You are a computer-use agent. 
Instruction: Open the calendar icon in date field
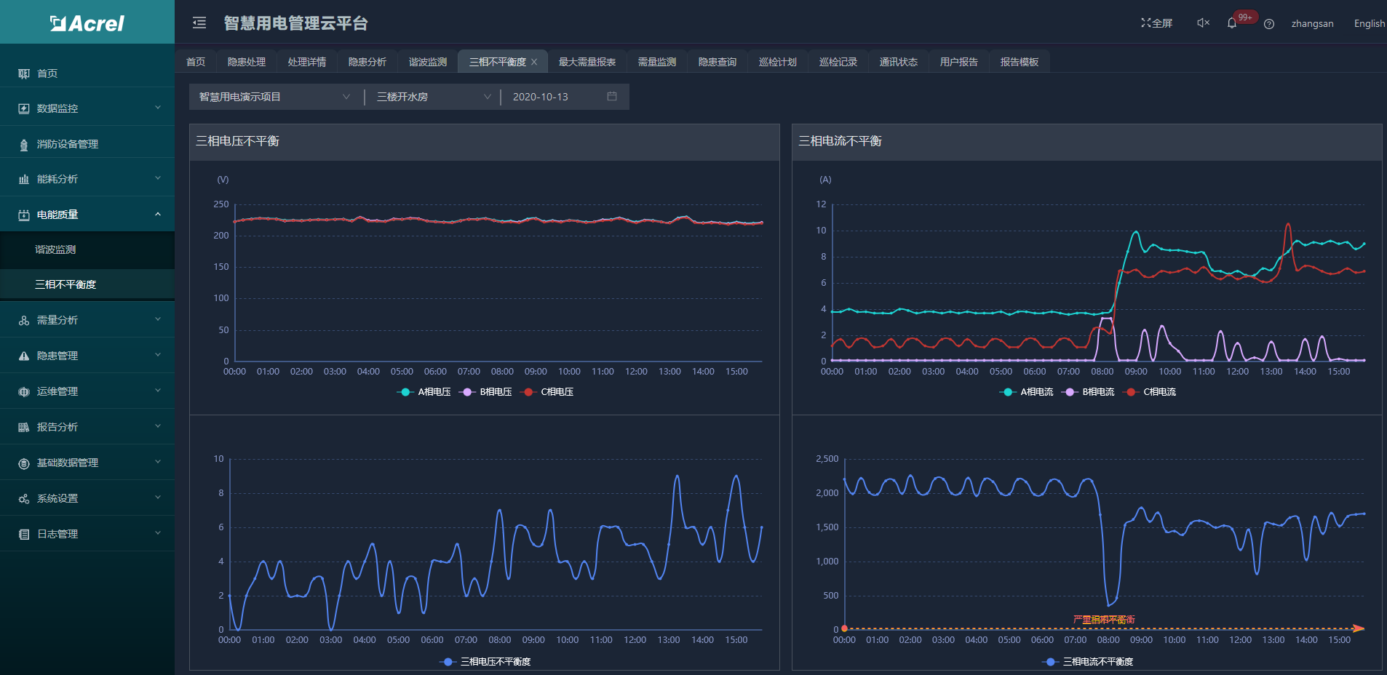tap(612, 96)
